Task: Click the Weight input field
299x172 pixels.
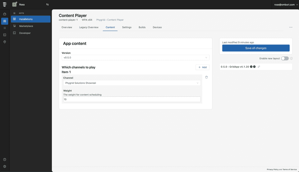Action: pyautogui.click(x=132, y=99)
